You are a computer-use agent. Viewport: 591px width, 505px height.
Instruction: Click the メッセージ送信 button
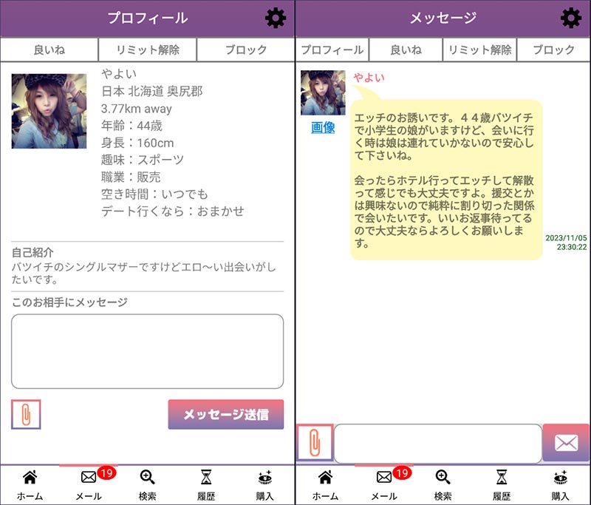(x=226, y=414)
